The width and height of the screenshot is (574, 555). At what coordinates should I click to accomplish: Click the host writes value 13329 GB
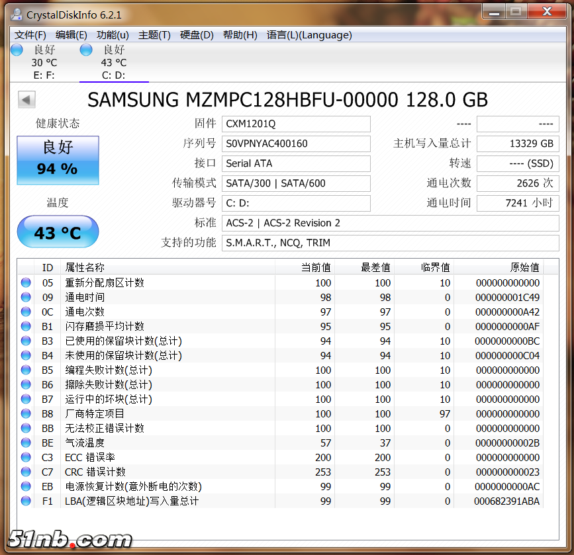[518, 144]
